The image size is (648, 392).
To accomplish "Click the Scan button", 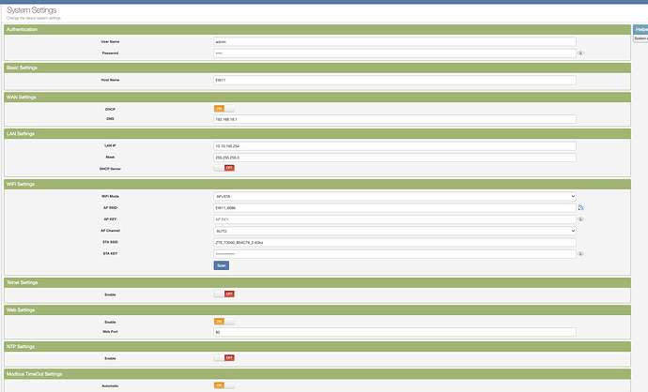I will [x=221, y=265].
